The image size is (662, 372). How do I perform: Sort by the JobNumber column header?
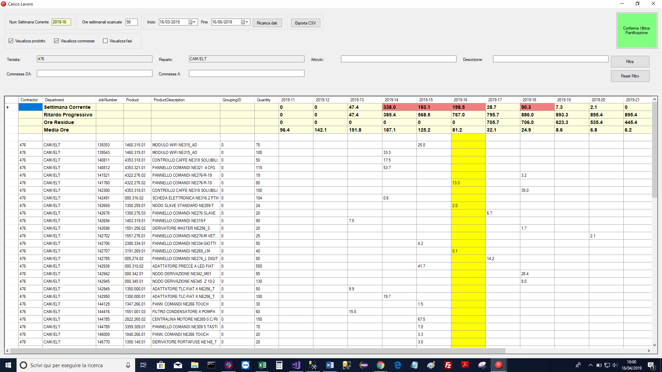point(110,100)
